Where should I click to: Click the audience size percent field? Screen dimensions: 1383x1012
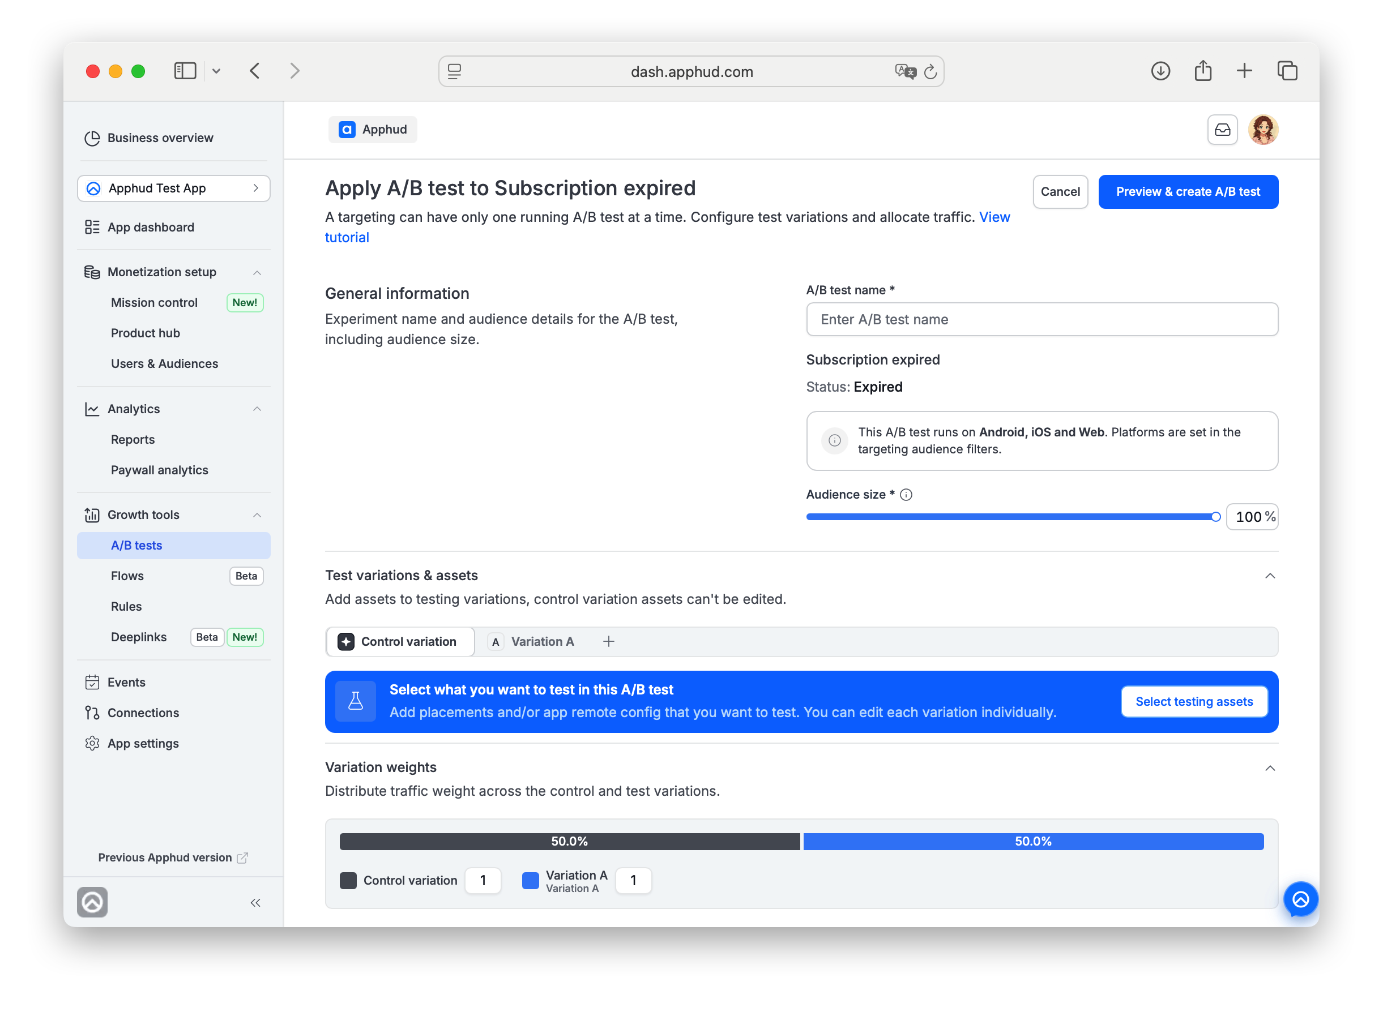1251,517
